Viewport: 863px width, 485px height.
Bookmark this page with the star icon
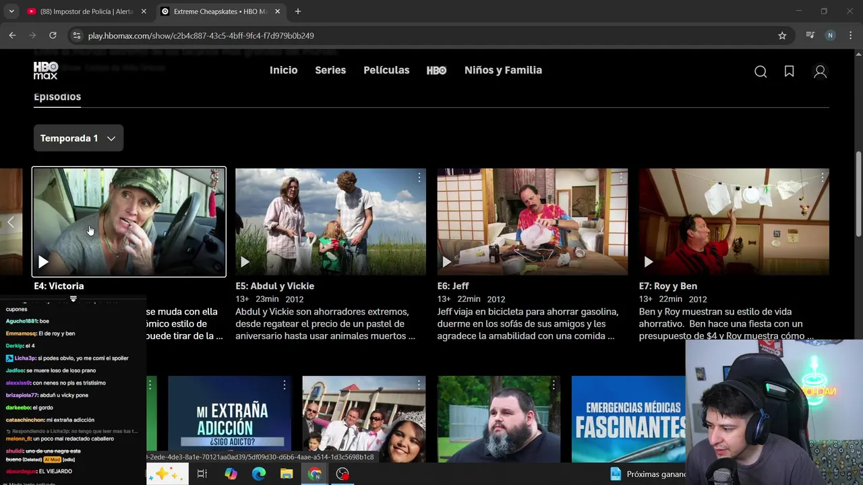click(x=782, y=36)
